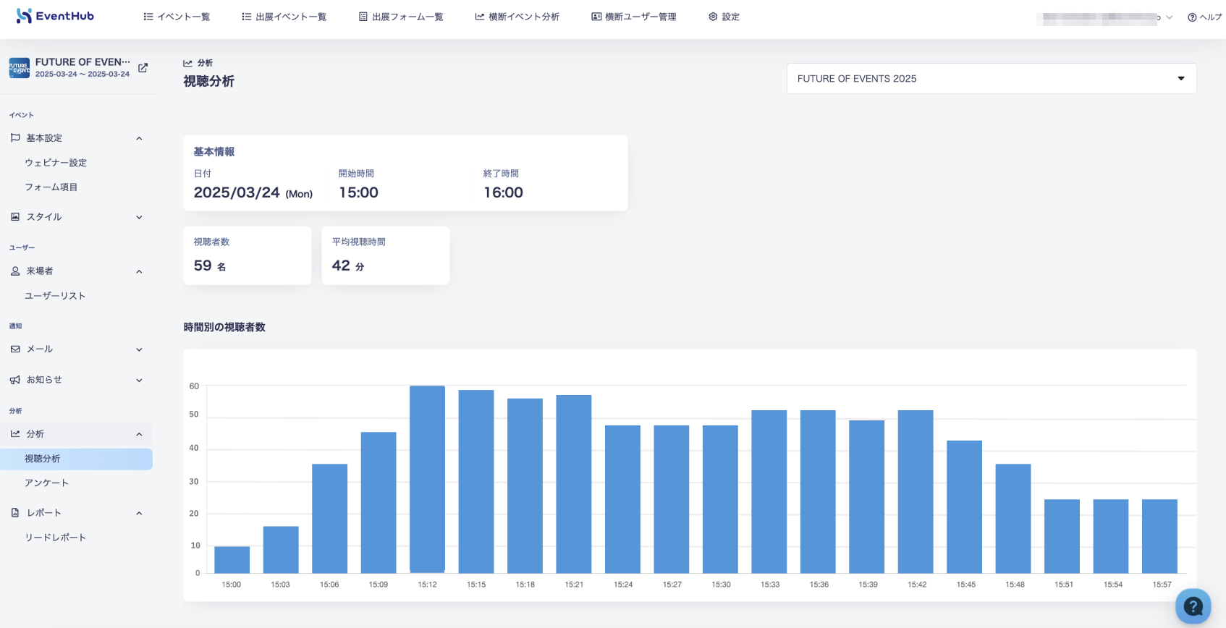Click the 基本情報 card title
1226x628 pixels.
(214, 152)
